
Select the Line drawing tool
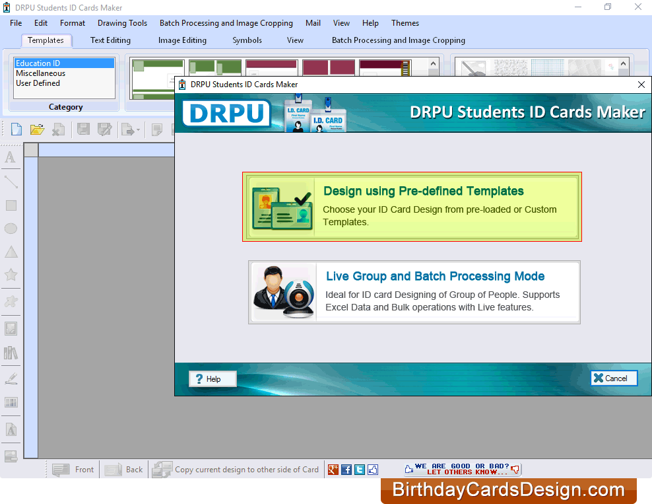click(x=10, y=182)
